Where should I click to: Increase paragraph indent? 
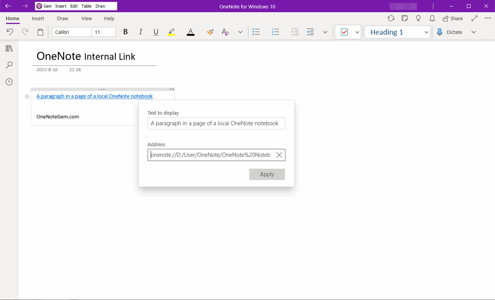310,32
